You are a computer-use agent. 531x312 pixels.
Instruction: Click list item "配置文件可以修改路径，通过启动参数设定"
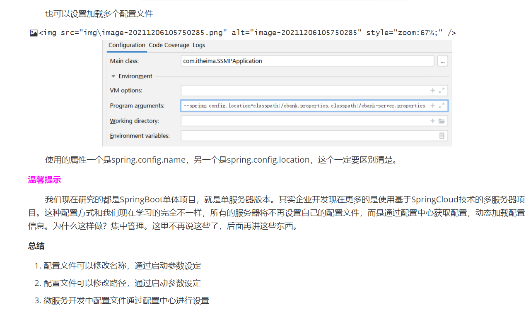[122, 283]
